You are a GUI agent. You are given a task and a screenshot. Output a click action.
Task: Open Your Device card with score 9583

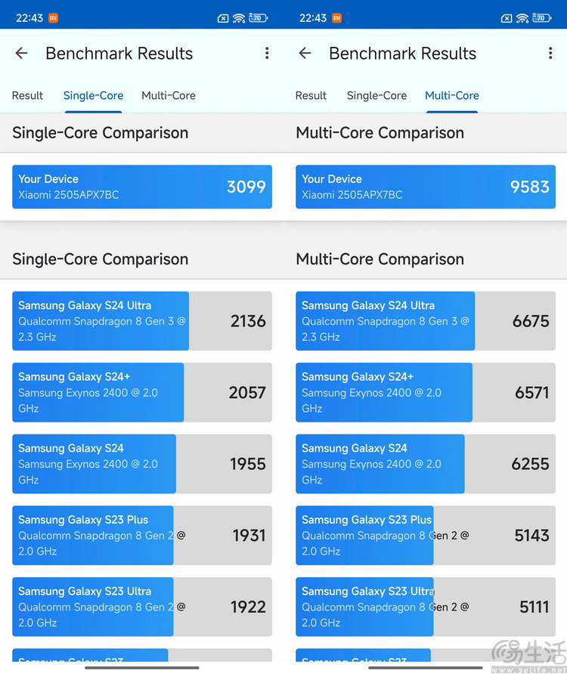(x=426, y=187)
